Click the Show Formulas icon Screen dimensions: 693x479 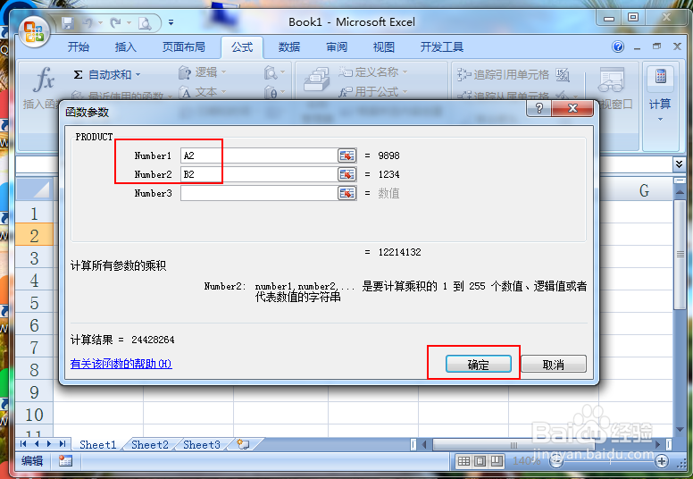563,75
